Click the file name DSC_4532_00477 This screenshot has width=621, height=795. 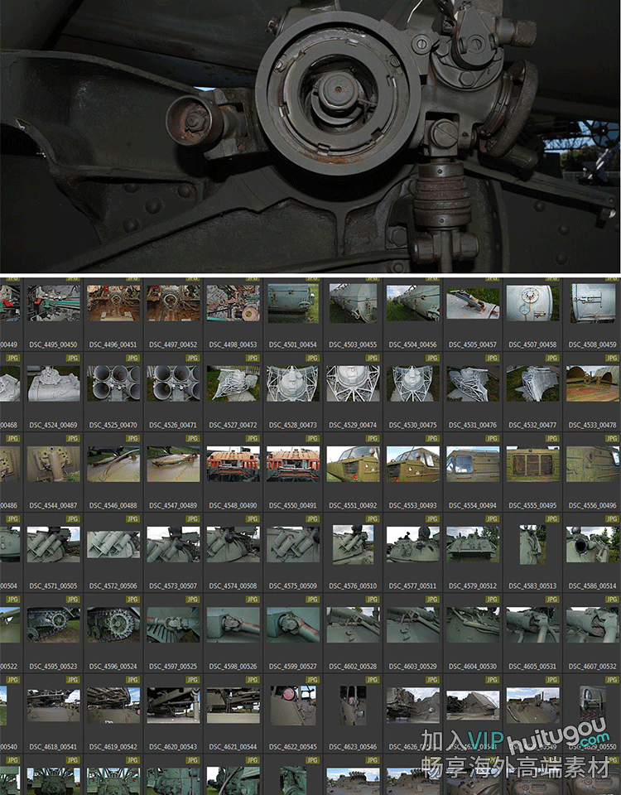coord(532,425)
